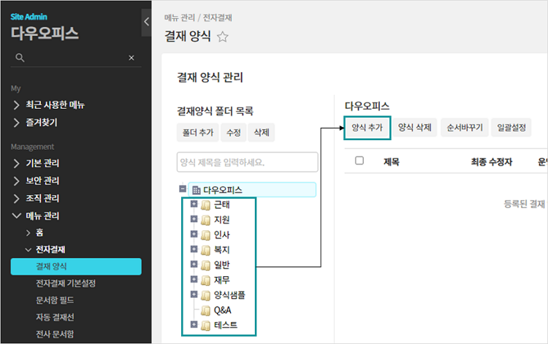Click the 메뉴 관리 / 전자결재 breadcrumb
548x344 pixels.
click(198, 18)
